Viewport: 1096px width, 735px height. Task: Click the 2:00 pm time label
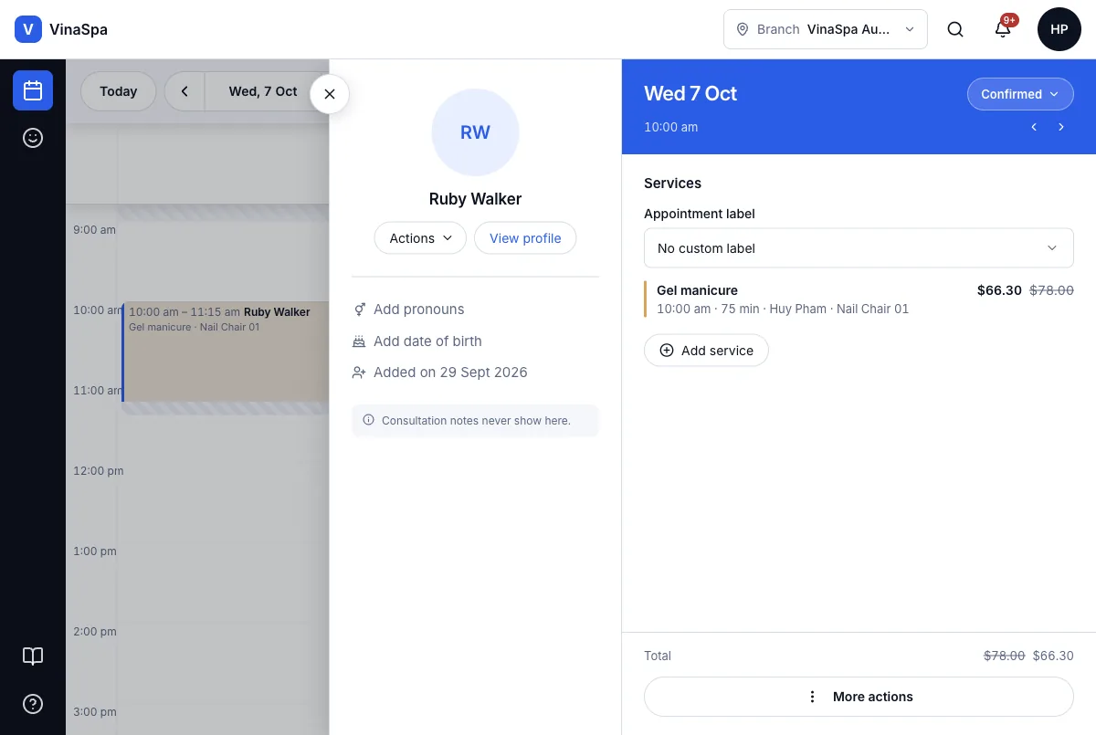coord(95,632)
